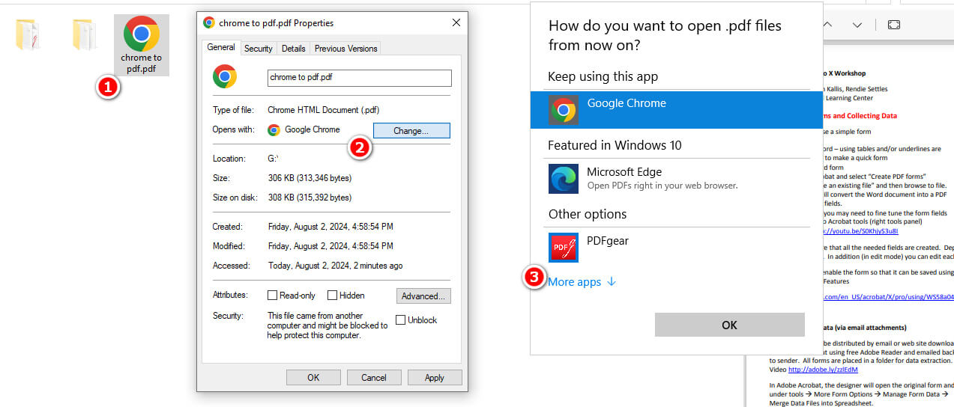Screen dimensions: 954x407
Task: Click the down chevron in PDF toolbar
Action: (857, 25)
